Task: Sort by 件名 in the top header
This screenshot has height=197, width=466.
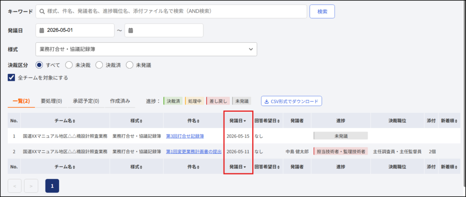Action: [x=193, y=121]
